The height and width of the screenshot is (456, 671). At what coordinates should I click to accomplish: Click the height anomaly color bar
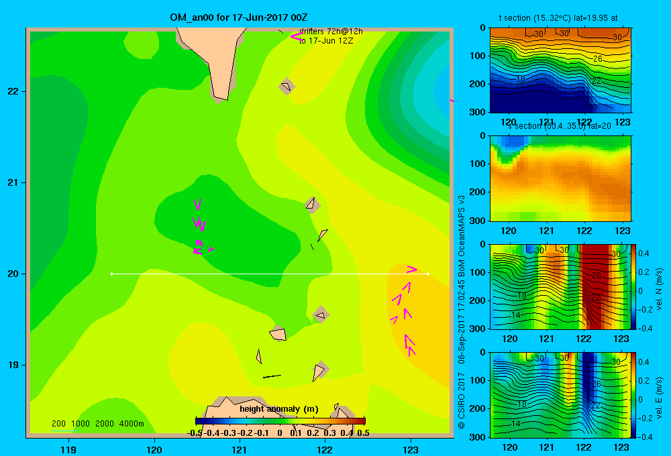tap(280, 421)
